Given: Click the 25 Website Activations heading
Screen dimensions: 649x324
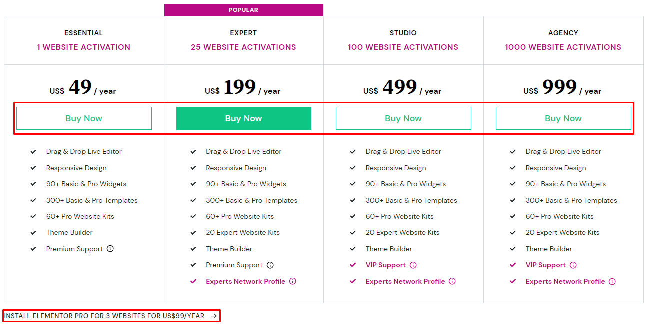Looking at the screenshot, I should (x=243, y=47).
